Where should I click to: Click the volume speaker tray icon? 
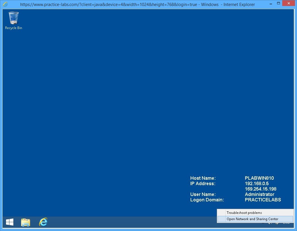[x=269, y=223]
